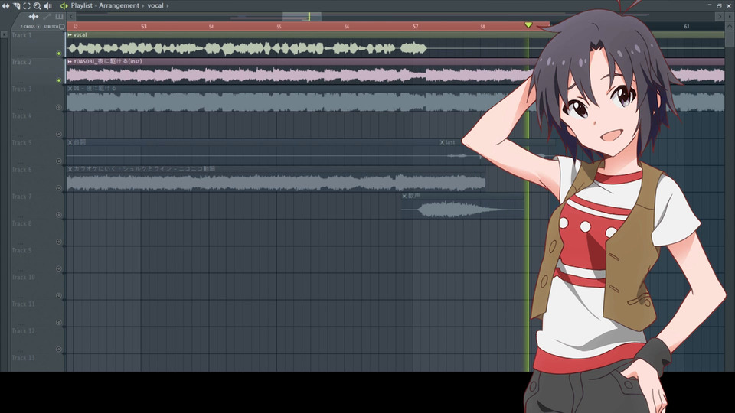This screenshot has height=413, width=735.
Task: Unmute Track 3 with its LED switch
Action: click(59, 107)
